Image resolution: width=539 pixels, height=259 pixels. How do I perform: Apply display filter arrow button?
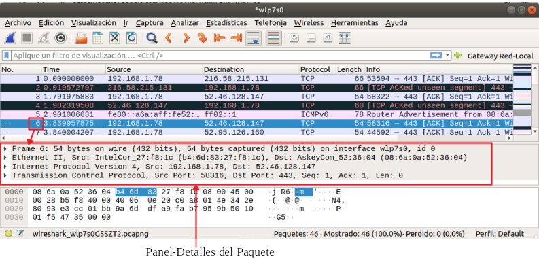pyautogui.click(x=436, y=55)
